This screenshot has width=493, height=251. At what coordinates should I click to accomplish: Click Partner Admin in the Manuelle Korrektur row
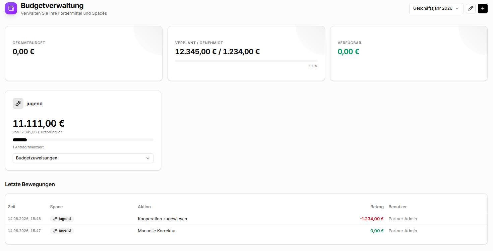click(x=403, y=231)
